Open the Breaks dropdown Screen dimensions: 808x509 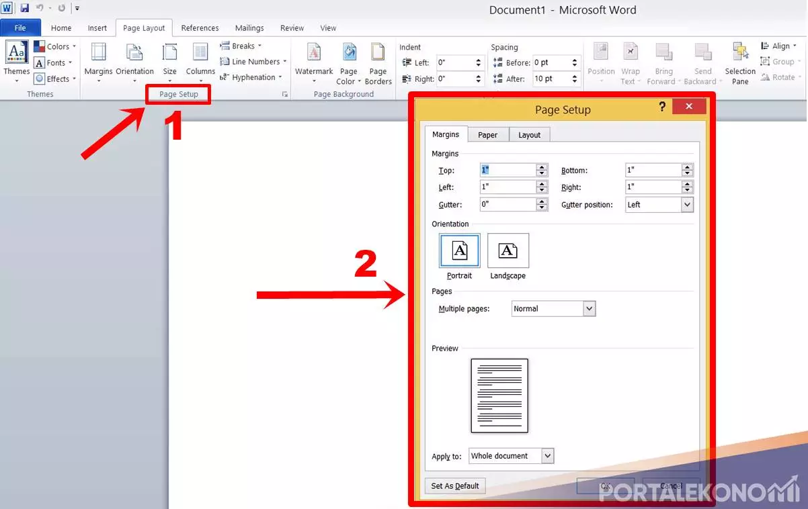pyautogui.click(x=241, y=46)
